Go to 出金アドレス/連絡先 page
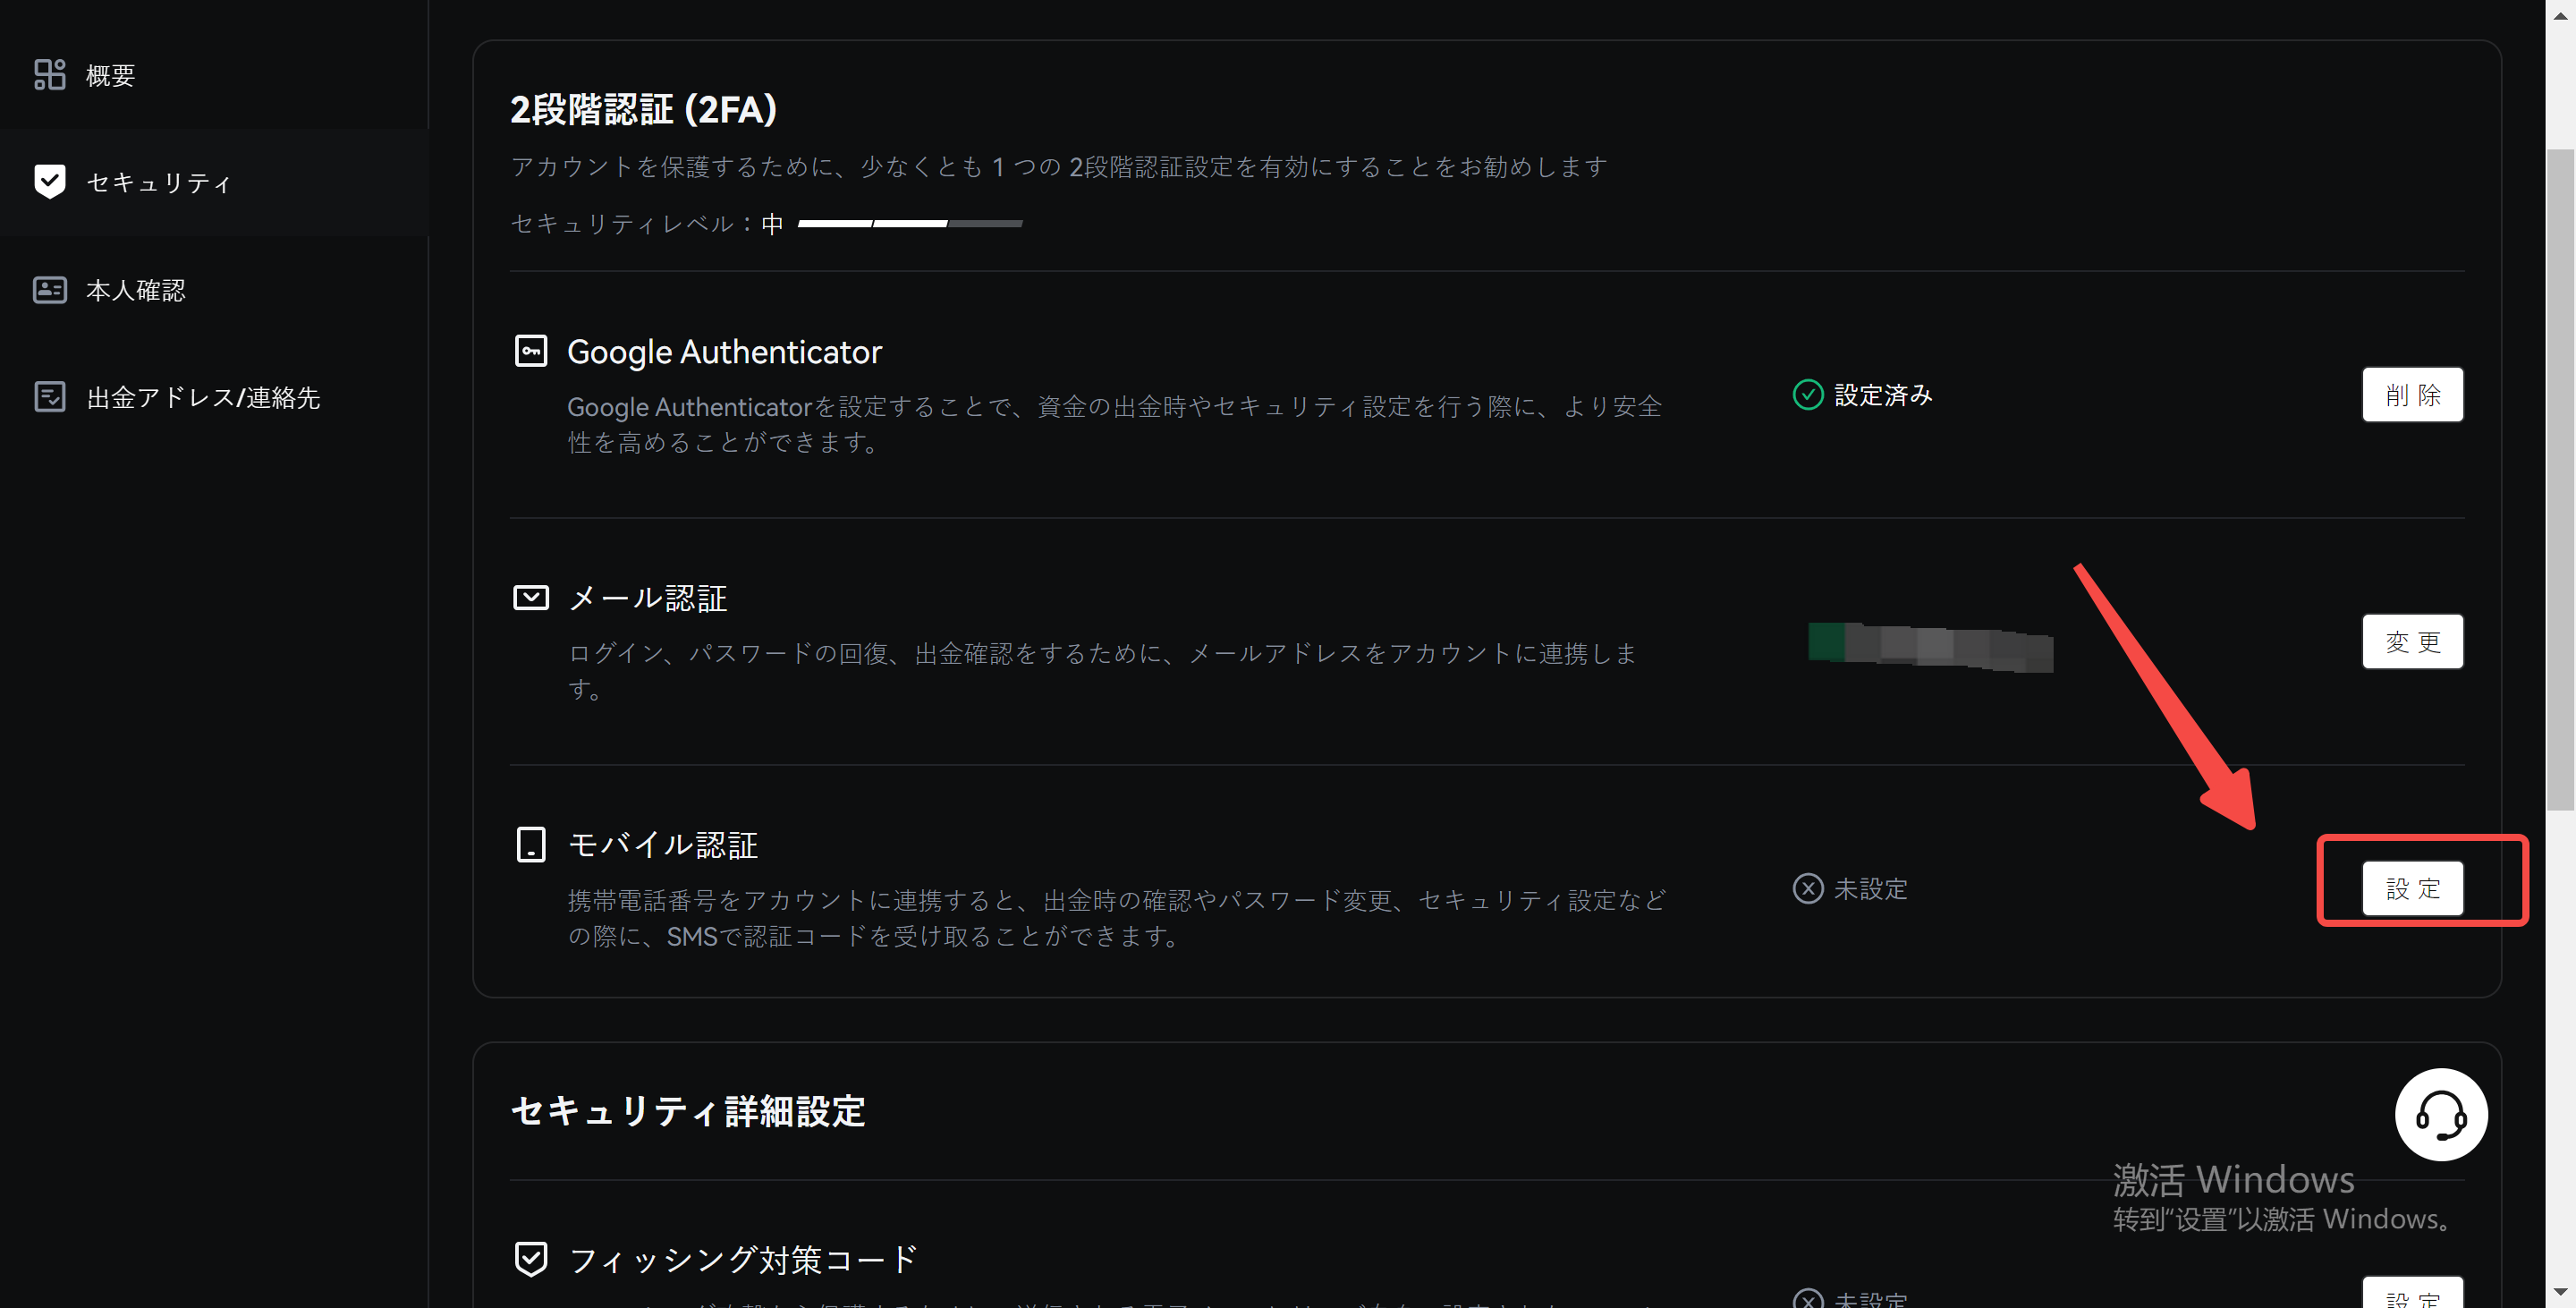Screen dimensions: 2576x1308 coord(203,397)
